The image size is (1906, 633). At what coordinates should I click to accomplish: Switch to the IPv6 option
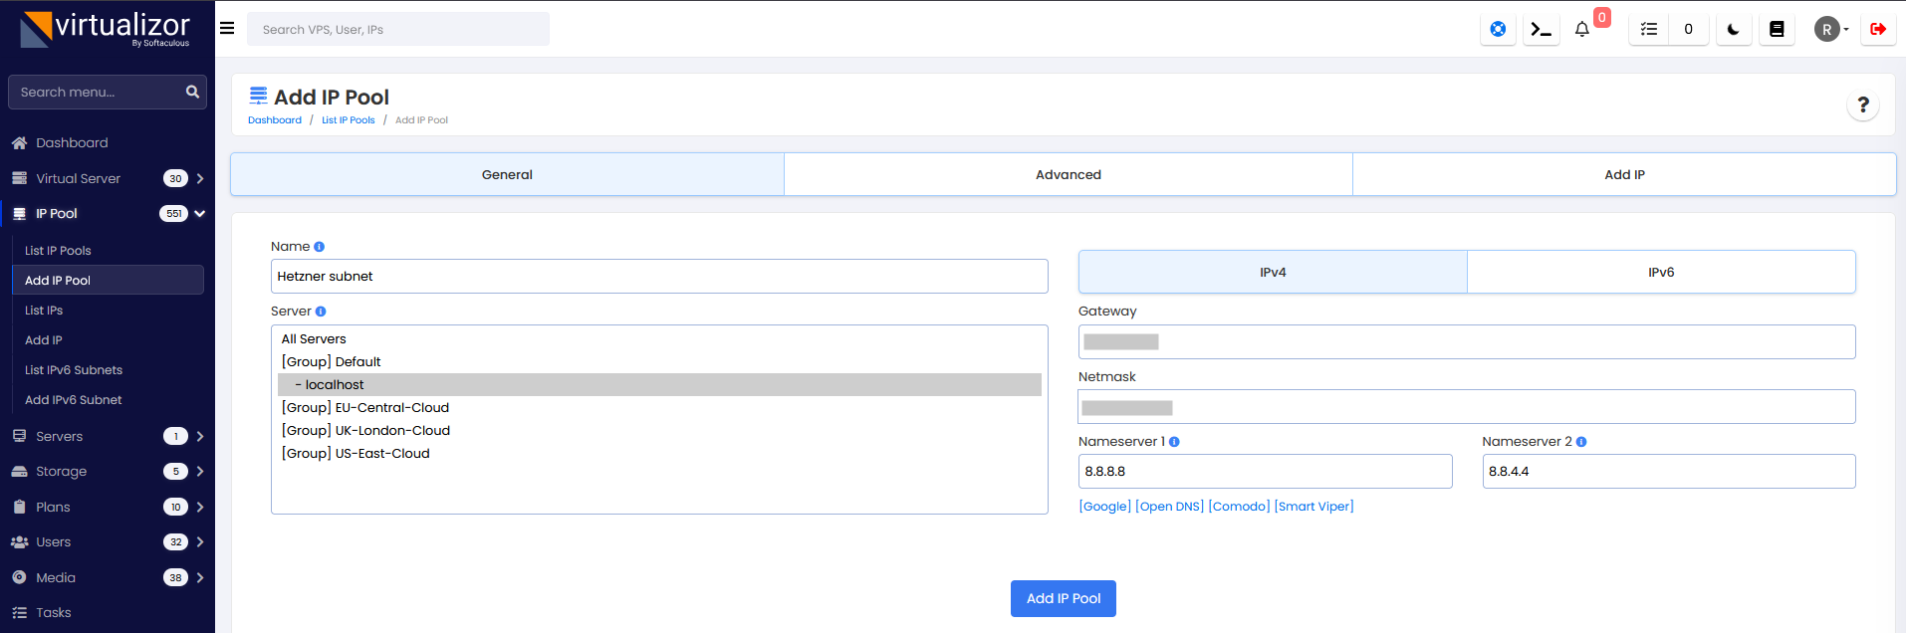(x=1660, y=272)
